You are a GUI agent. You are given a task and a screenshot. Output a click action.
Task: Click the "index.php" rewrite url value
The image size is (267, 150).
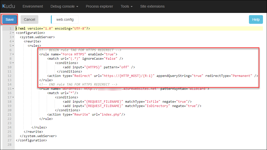coord(111,115)
